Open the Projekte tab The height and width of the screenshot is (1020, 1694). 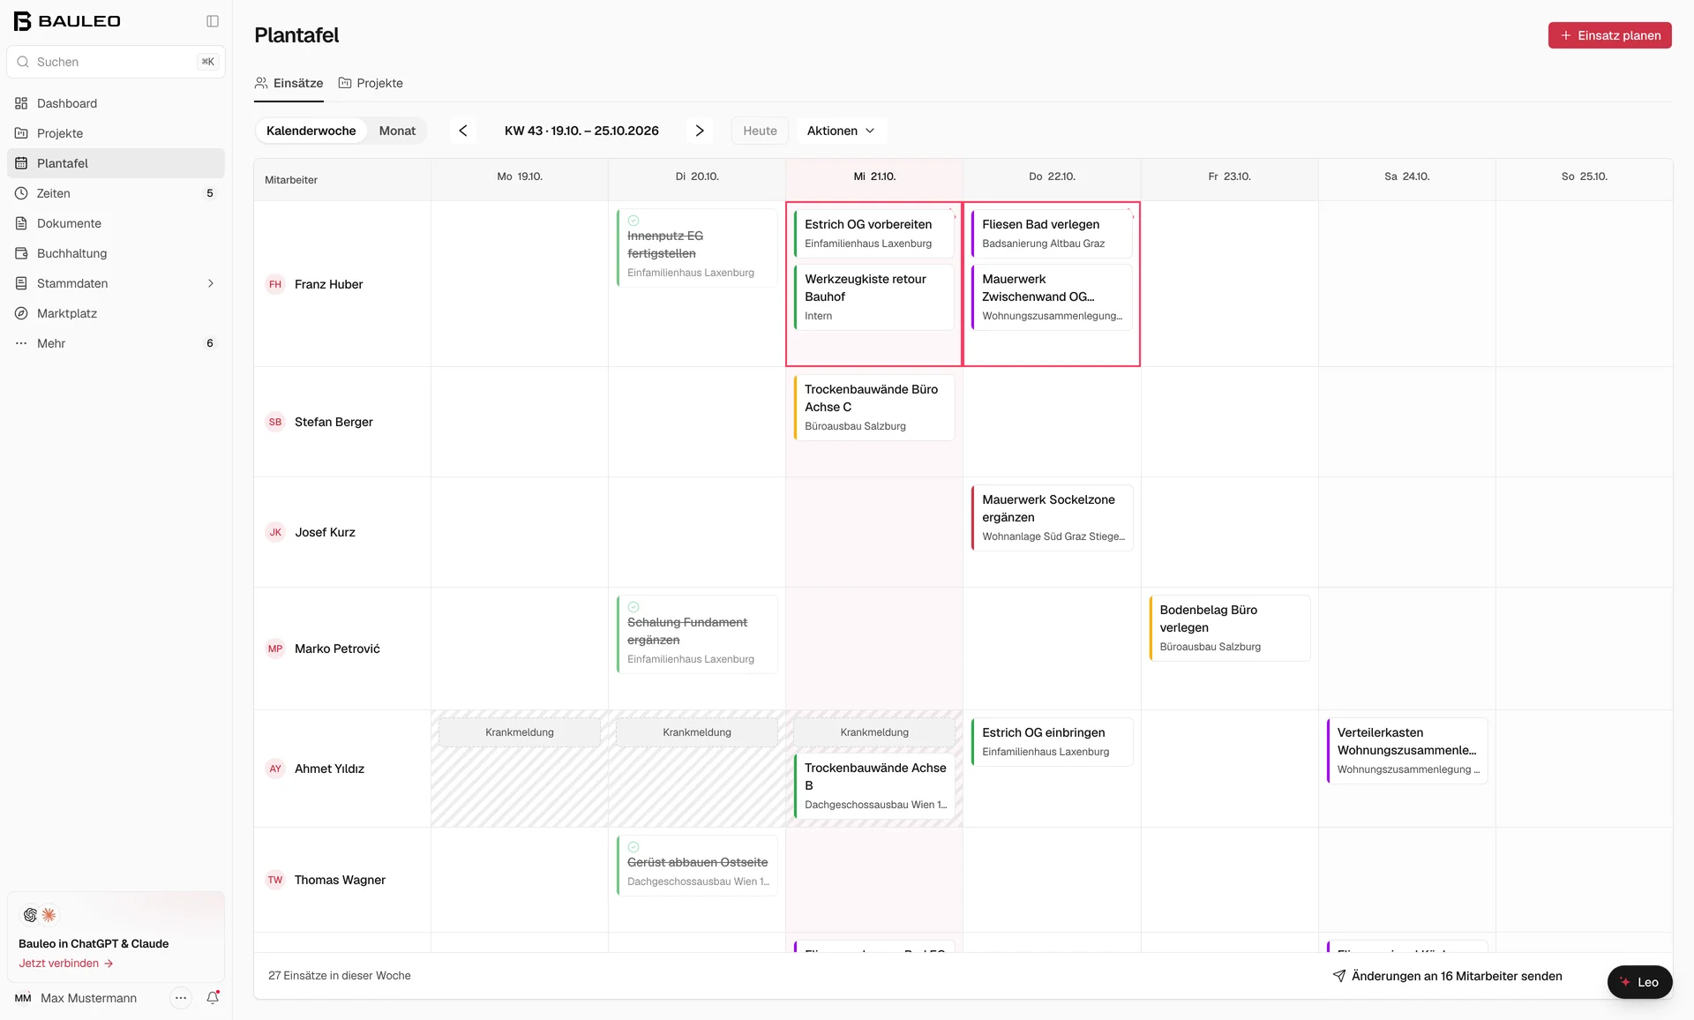coord(371,83)
